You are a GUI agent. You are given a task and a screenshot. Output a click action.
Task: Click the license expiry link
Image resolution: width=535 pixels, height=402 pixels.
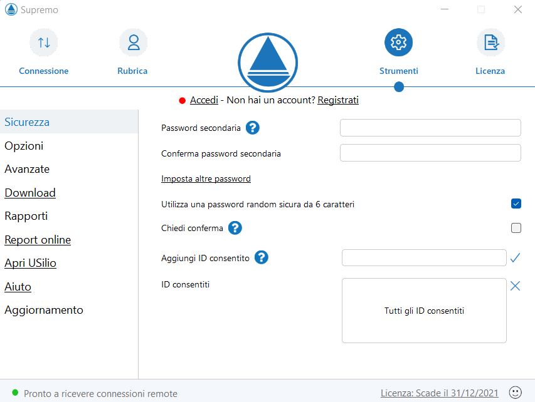click(439, 393)
